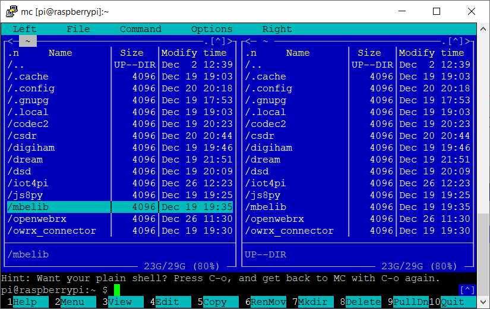Viewport: 490px width, 309px height.
Task: Select /iot4pi in the right panel
Action: pos(358,183)
